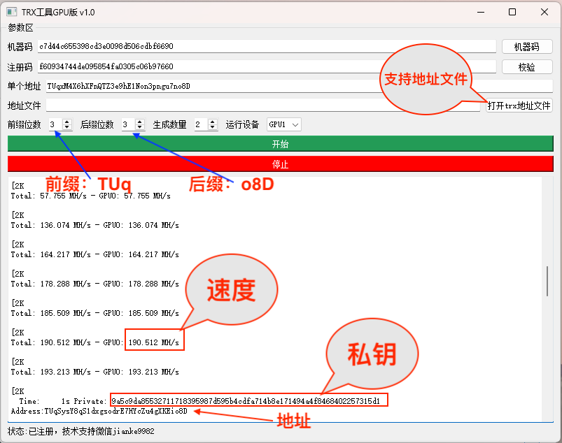The width and height of the screenshot is (562, 443).
Task: Stop generation with the red 停止 button
Action: [280, 164]
